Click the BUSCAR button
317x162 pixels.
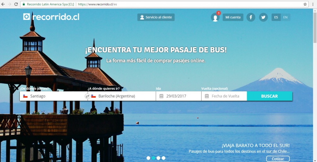270,96
